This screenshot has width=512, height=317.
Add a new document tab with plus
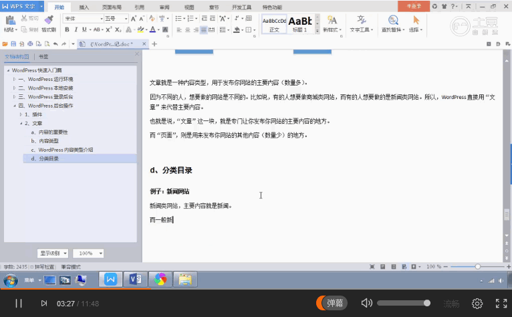[154, 43]
